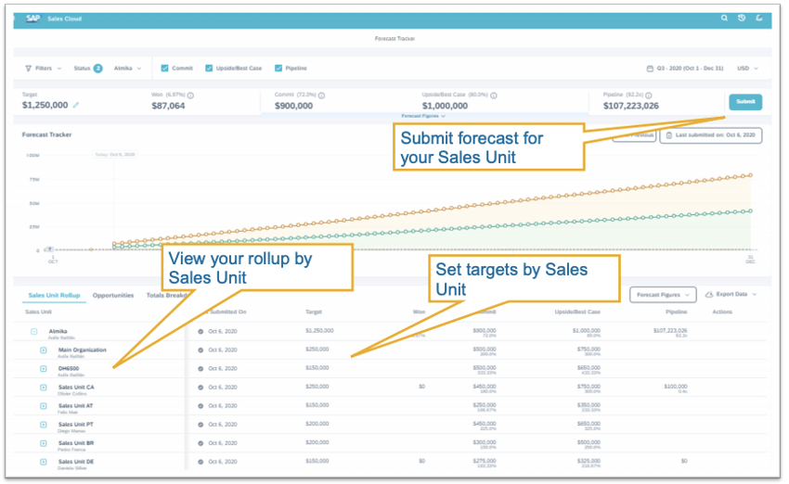789x484 pixels.
Task: Click the info icon next to Won
Action: pos(190,95)
